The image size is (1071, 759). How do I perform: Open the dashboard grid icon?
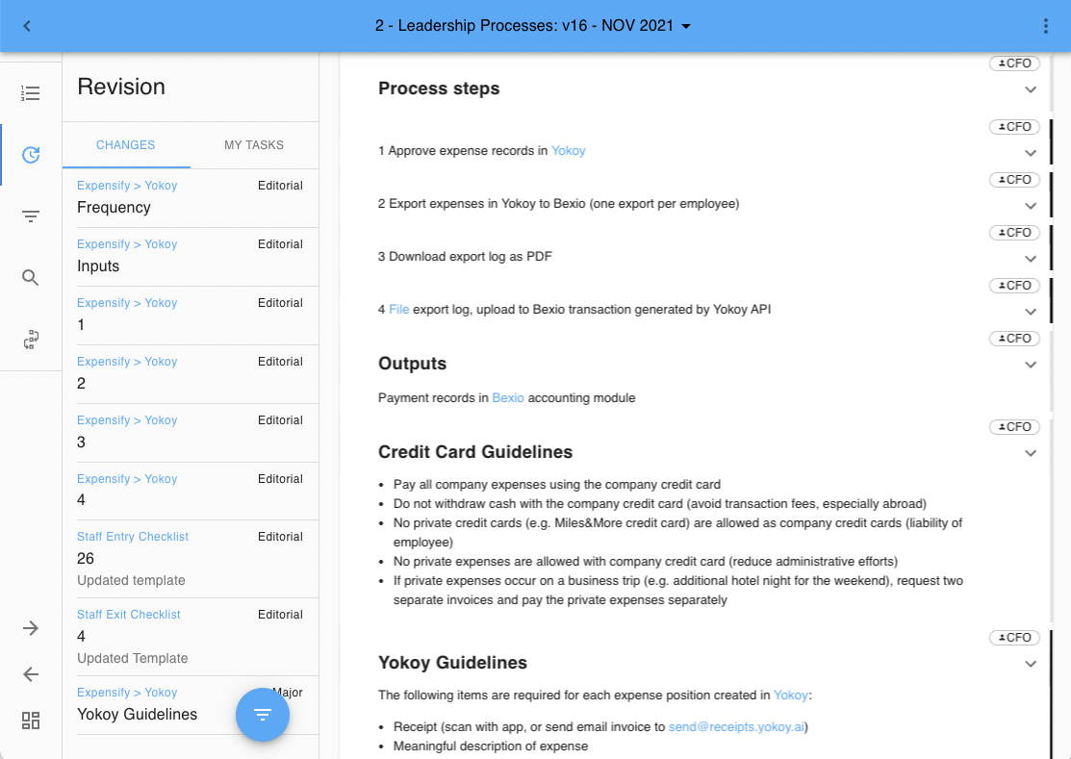point(31,721)
